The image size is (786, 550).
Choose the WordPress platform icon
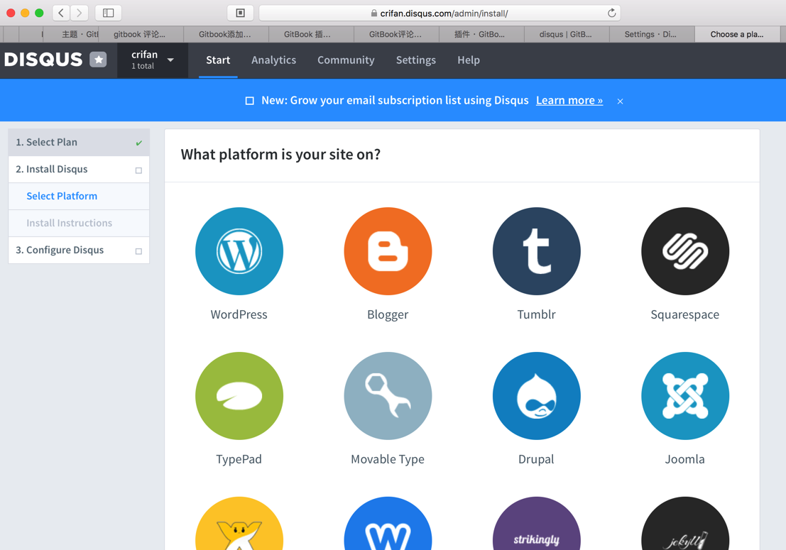239,251
